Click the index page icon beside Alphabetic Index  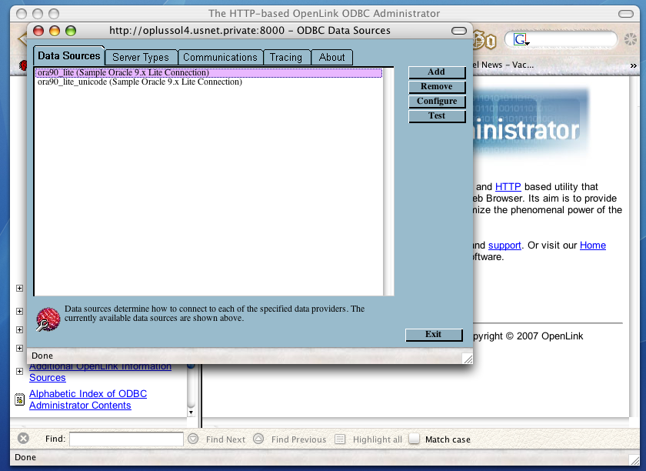(x=19, y=399)
